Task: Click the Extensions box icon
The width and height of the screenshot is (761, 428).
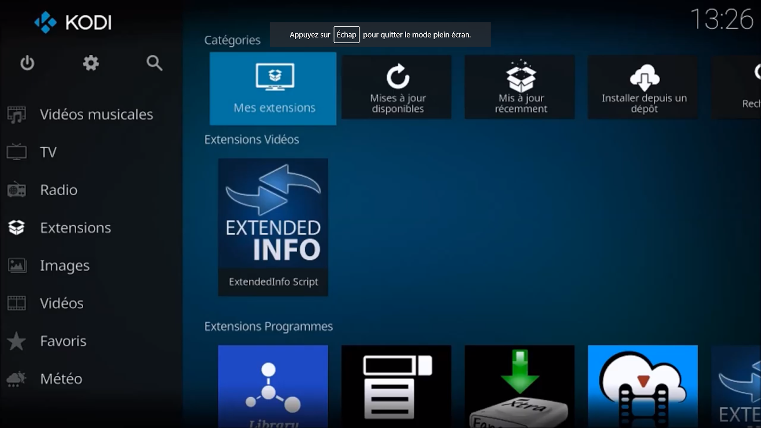Action: [17, 227]
